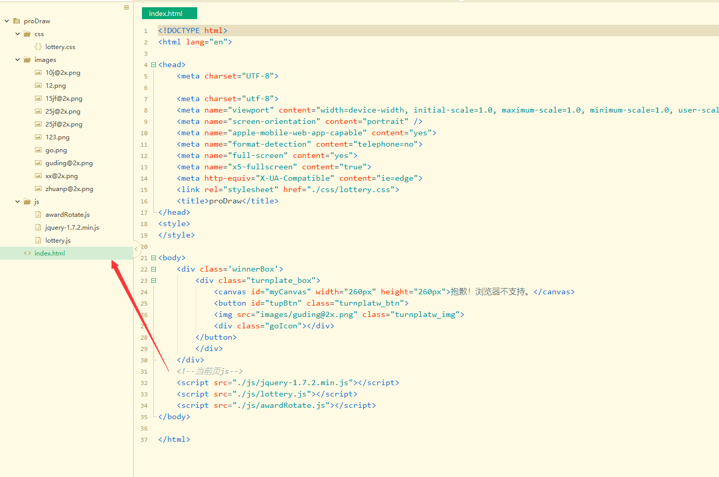Screen dimensions: 719x477
Task: Place cursor in the title proDraw text
Action: point(226,201)
